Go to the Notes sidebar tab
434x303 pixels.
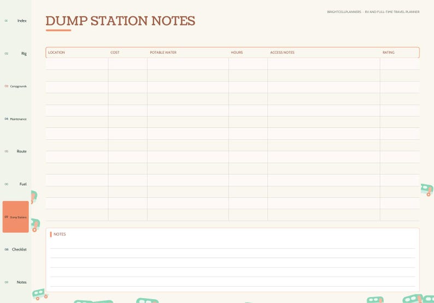tap(16, 282)
